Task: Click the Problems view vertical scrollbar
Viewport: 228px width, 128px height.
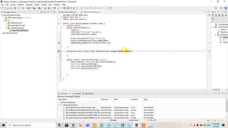Action: coord(227,108)
